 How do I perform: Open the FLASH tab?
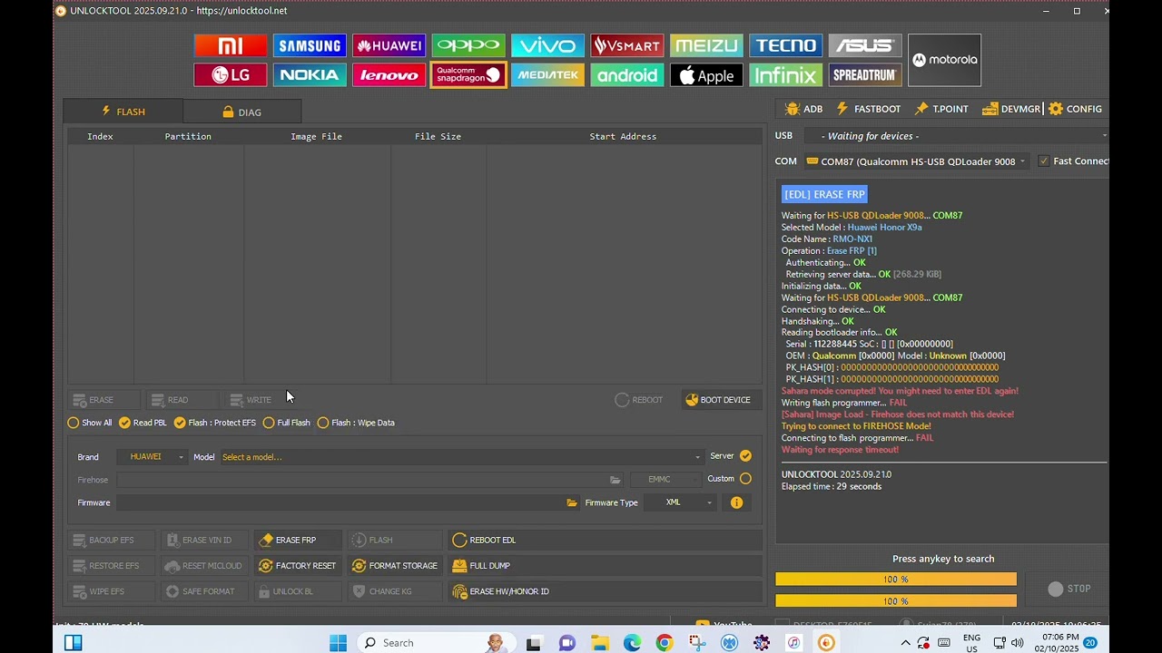coord(123,112)
